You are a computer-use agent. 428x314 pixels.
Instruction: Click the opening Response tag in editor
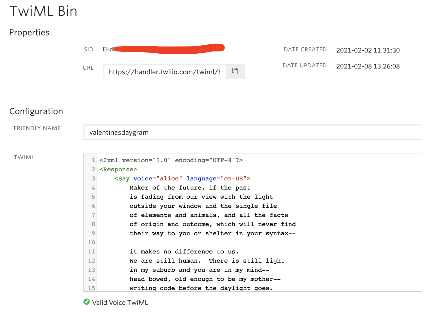point(118,169)
